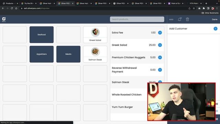Add Extra Fee using its plus icon
This screenshot has height=124, width=220.
click(160, 33)
